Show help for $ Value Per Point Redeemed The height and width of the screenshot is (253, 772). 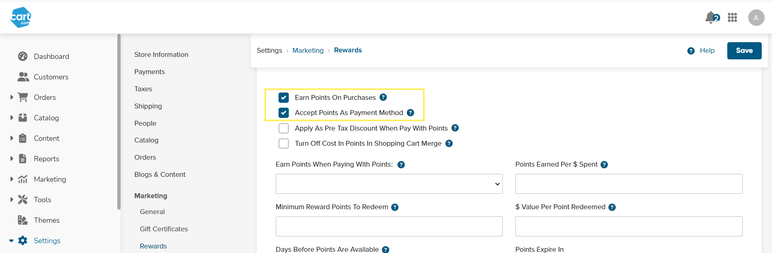612,207
